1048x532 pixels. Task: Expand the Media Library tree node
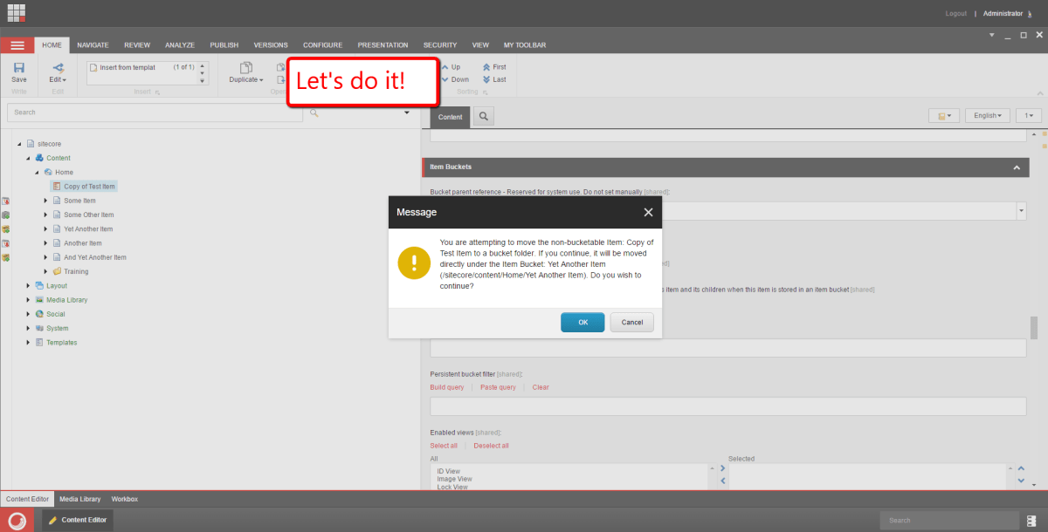pyautogui.click(x=29, y=300)
